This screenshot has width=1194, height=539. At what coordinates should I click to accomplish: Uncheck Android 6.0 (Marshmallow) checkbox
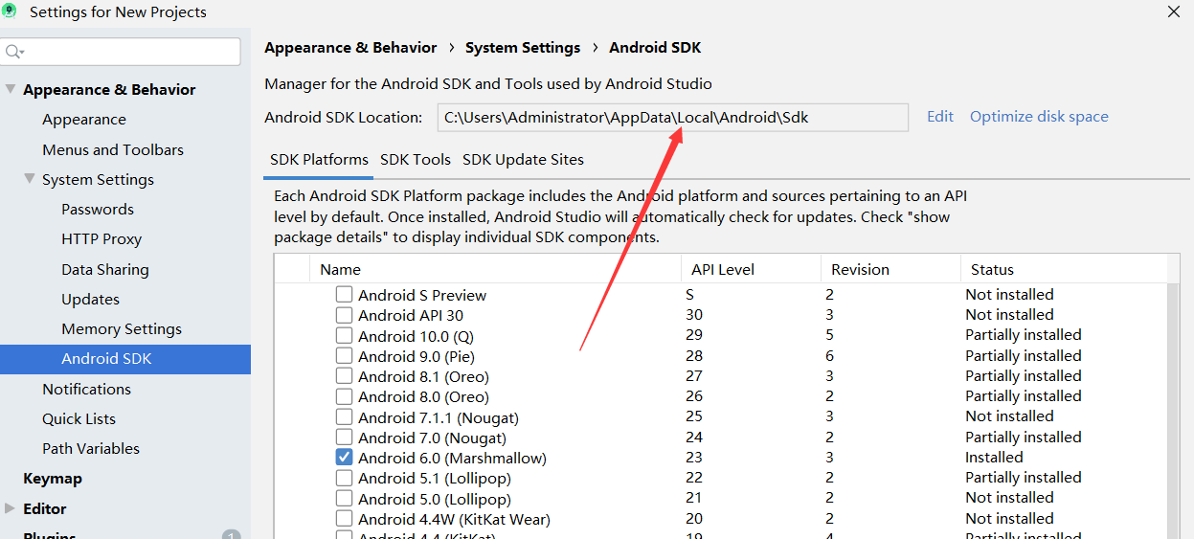pos(344,458)
